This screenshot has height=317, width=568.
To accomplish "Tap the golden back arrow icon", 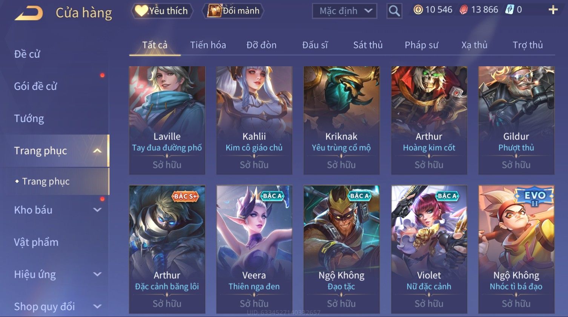I will (x=29, y=13).
